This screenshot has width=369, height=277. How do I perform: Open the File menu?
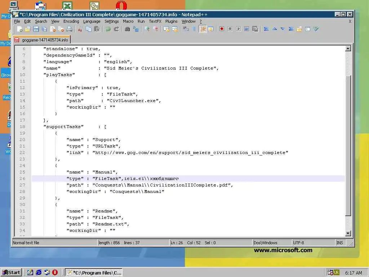(17, 21)
